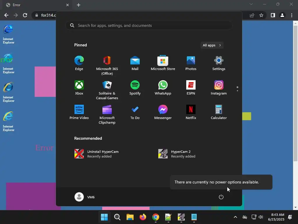Viewport: 298px width, 224px height.
Task: Launch the Xbox app
Action: pyautogui.click(x=79, y=88)
